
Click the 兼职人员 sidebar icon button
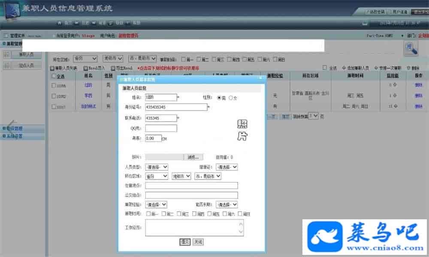click(7, 54)
